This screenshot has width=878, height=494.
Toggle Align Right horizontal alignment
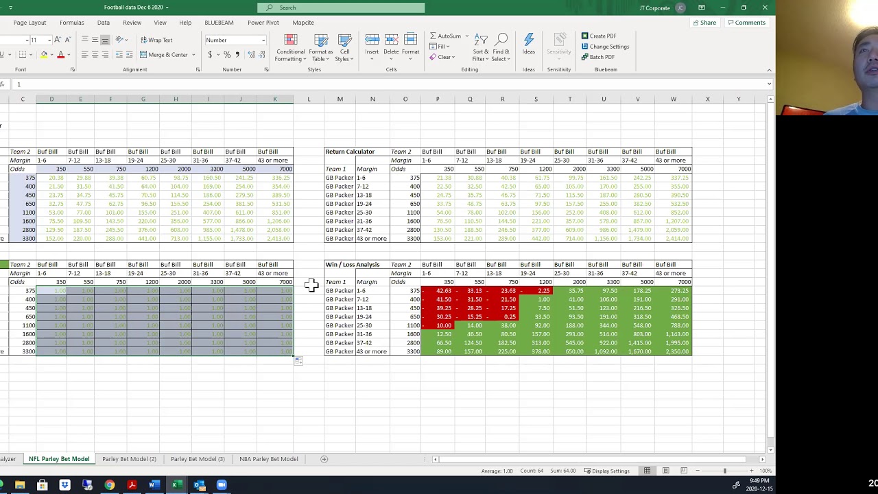tap(105, 55)
